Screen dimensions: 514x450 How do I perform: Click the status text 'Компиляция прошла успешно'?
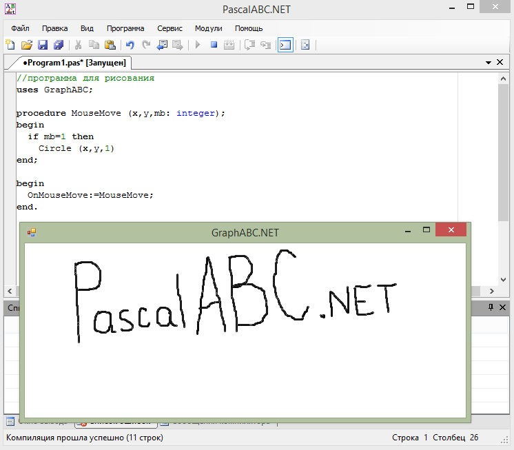pyautogui.click(x=65, y=438)
